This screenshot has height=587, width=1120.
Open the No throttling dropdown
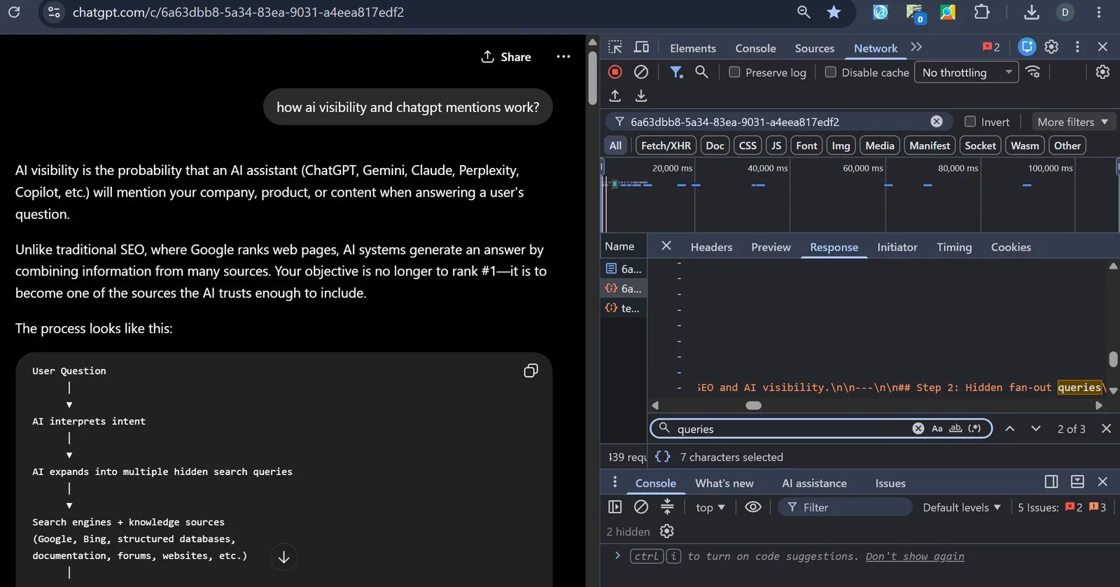(967, 72)
